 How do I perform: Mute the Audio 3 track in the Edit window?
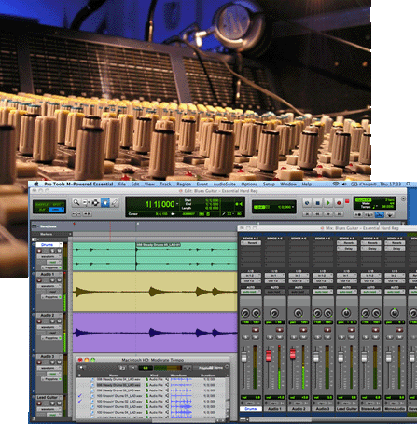coord(59,362)
